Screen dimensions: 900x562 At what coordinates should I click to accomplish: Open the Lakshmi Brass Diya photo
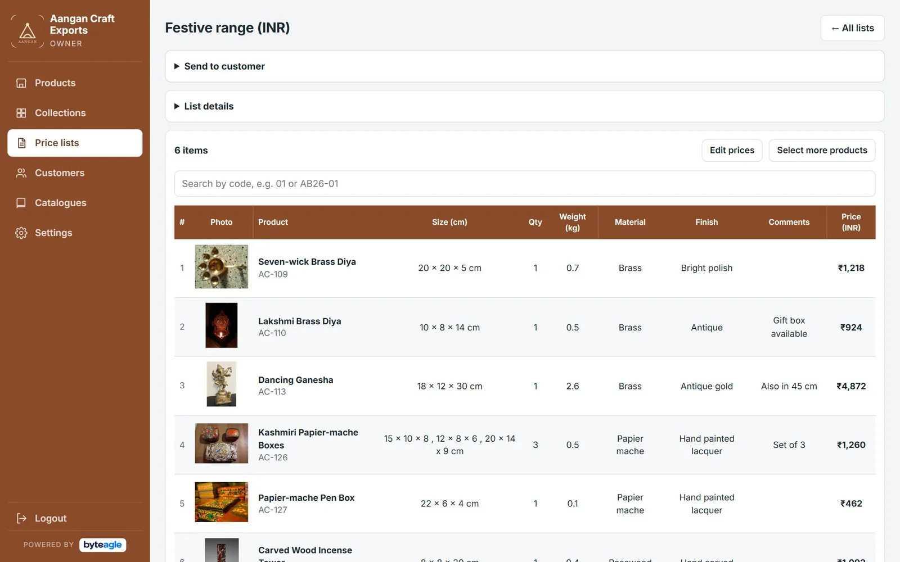pyautogui.click(x=221, y=325)
